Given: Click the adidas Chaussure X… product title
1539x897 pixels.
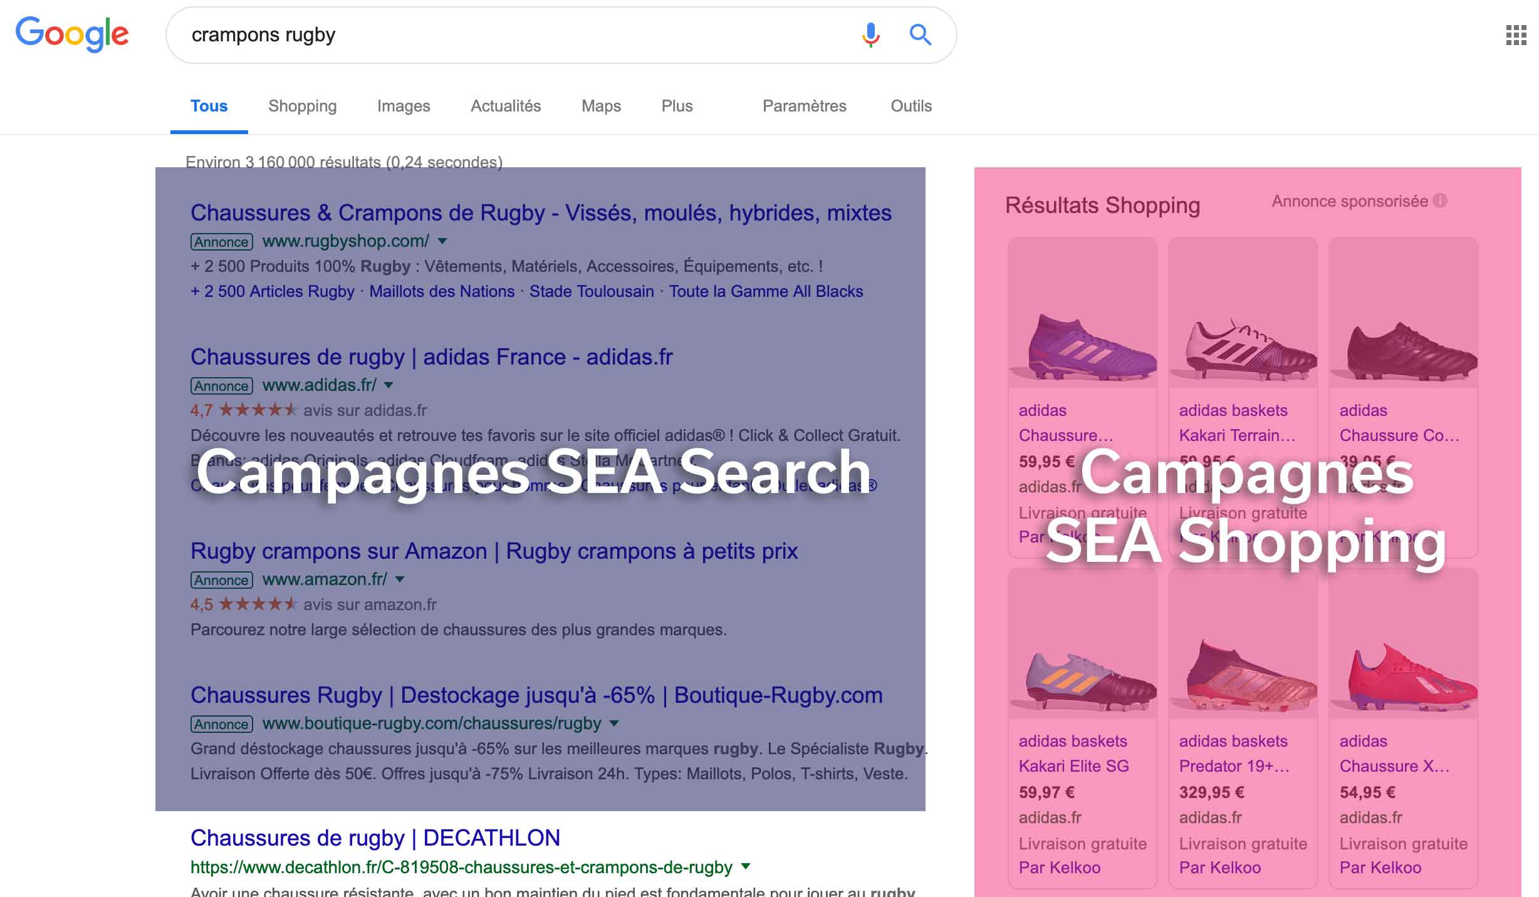Looking at the screenshot, I should point(1395,754).
